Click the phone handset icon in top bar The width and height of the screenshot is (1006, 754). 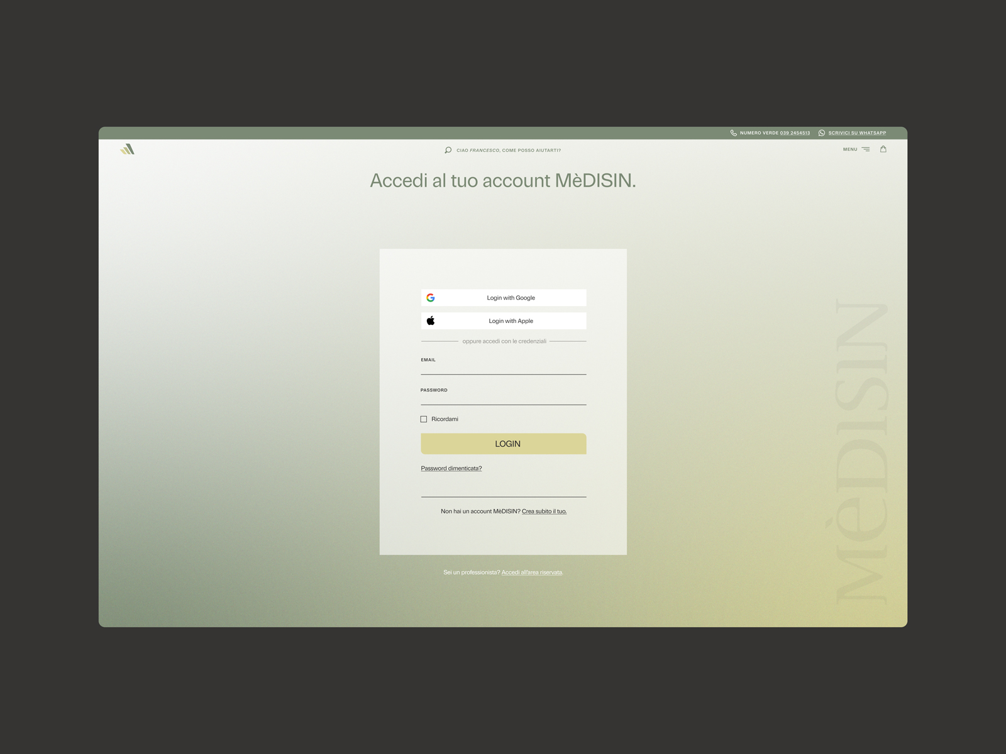pyautogui.click(x=734, y=133)
